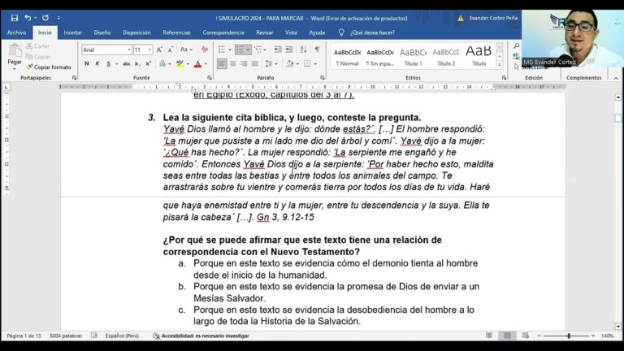Viewport: 624px width, 351px height.
Task: Open the Disposición tab
Action: pyautogui.click(x=136, y=32)
